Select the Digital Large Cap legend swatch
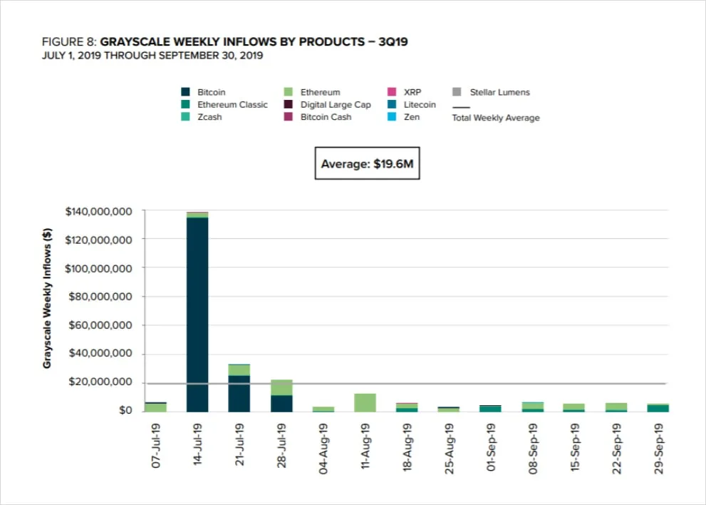 289,105
